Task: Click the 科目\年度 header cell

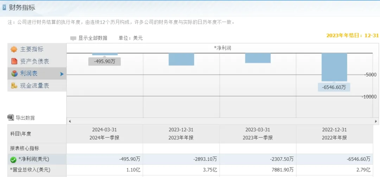Action: click(37, 134)
